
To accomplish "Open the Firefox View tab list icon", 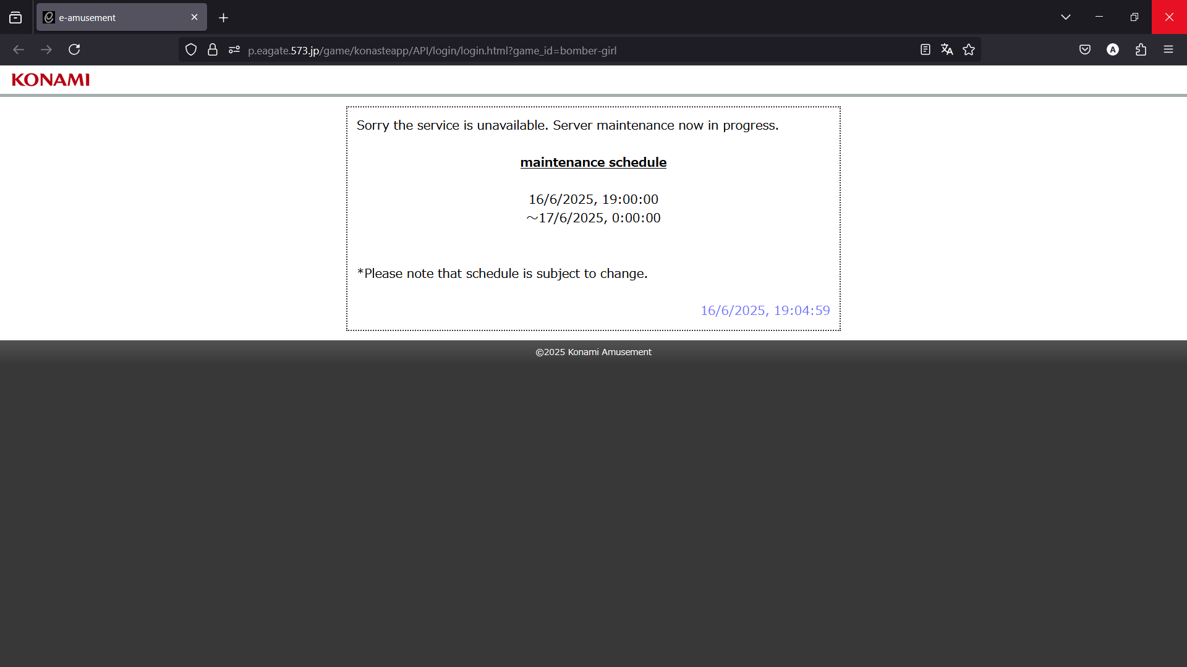I will [15, 17].
